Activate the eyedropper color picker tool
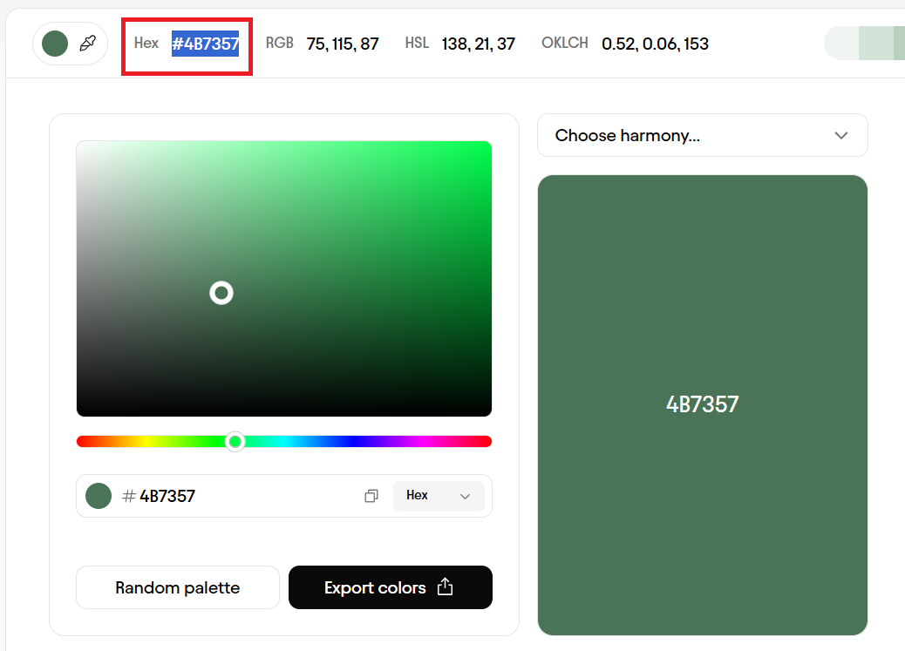The image size is (905, 651). pos(87,44)
